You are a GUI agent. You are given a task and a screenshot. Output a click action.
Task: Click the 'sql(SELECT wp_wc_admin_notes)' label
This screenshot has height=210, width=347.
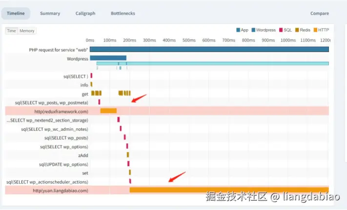pos(55,129)
